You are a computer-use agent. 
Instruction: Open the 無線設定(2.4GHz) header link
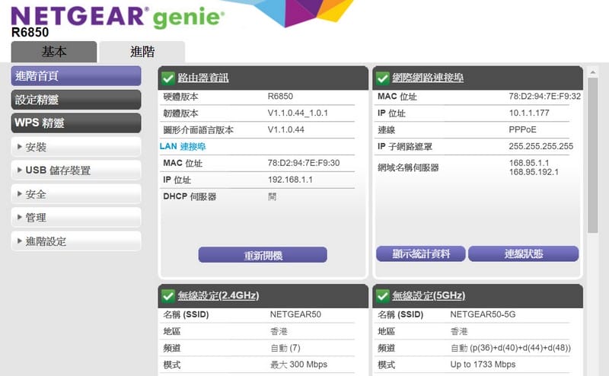tap(218, 295)
